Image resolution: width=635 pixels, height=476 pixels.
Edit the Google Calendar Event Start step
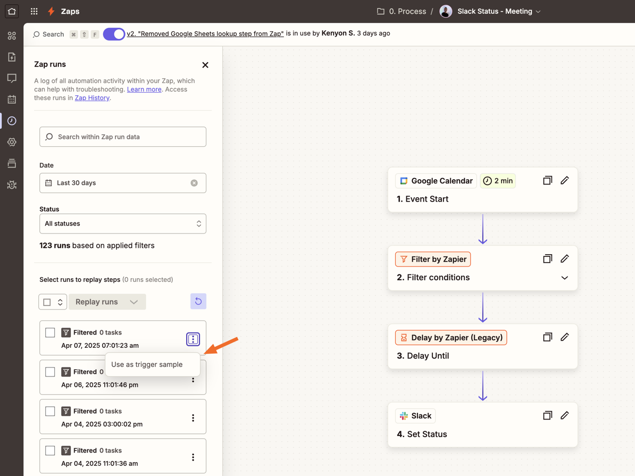point(565,181)
